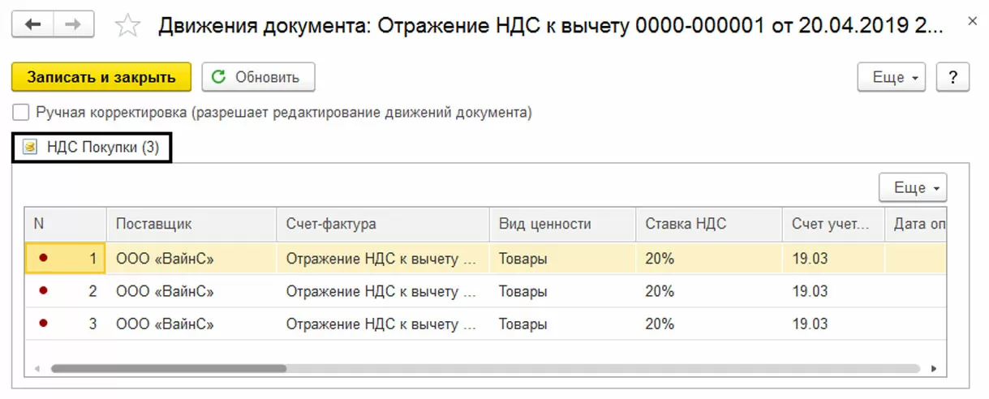Screen dimensions: 989x399
Task: Click the scrollbar right arrow
Action: [934, 368]
